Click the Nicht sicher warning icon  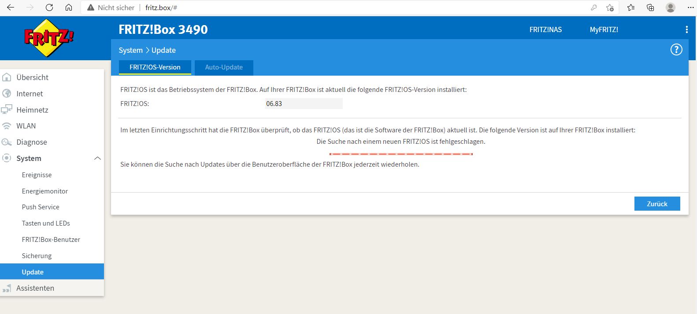click(91, 7)
